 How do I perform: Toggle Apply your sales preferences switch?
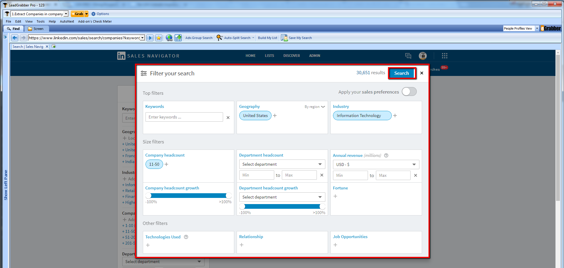409,92
